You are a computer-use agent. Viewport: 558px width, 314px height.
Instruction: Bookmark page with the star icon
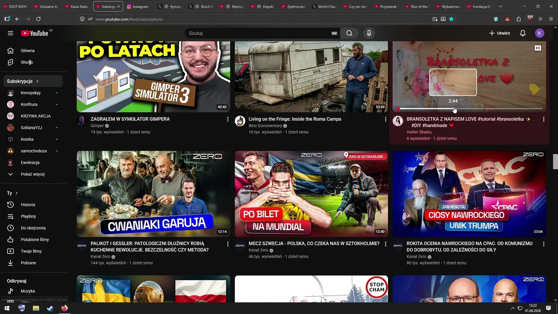click(451, 19)
